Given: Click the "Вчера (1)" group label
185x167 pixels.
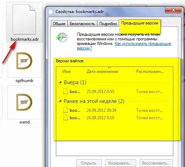Looking at the screenshot, I should point(75,82).
